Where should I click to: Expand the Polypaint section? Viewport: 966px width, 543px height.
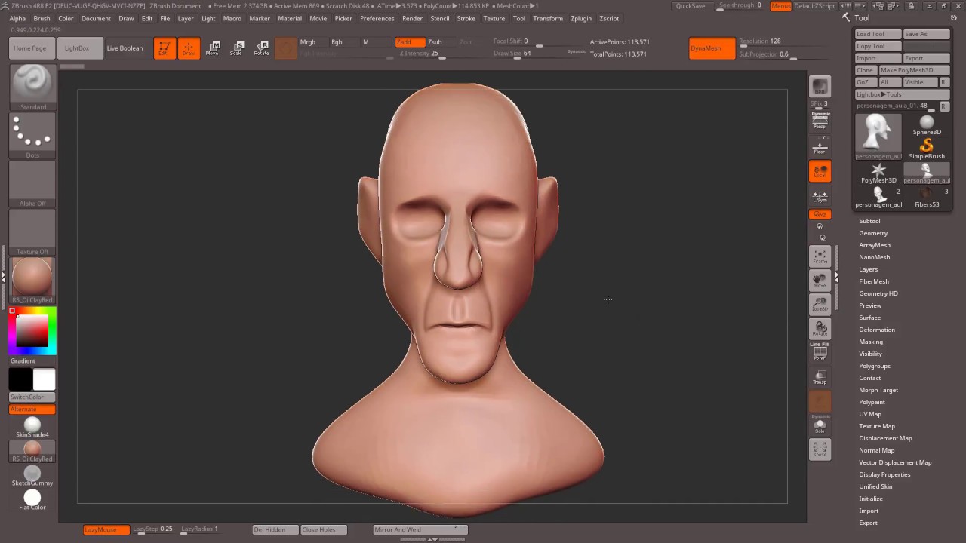(872, 402)
